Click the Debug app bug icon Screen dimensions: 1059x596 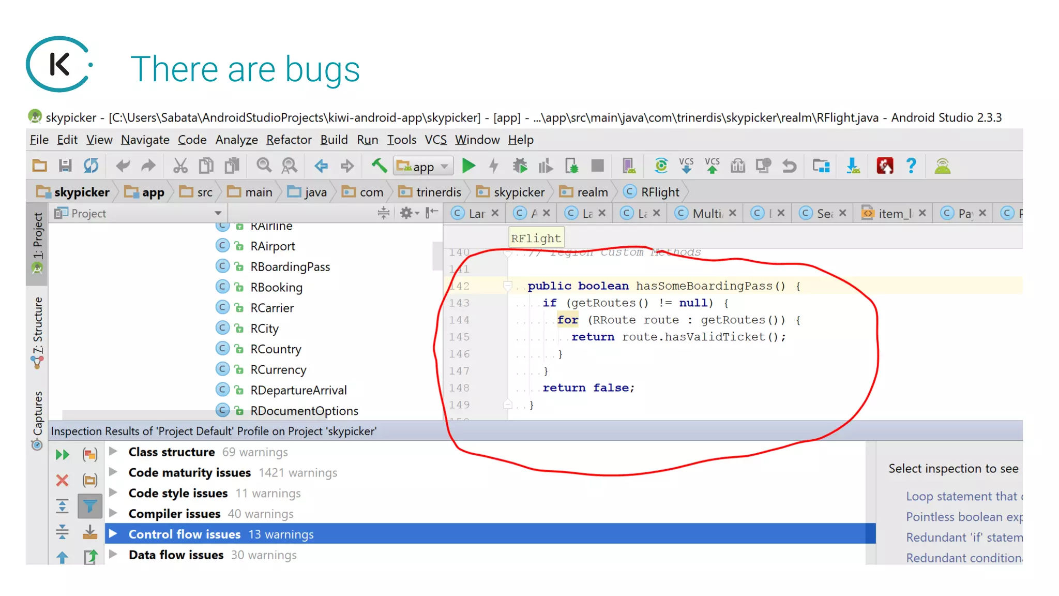(520, 166)
